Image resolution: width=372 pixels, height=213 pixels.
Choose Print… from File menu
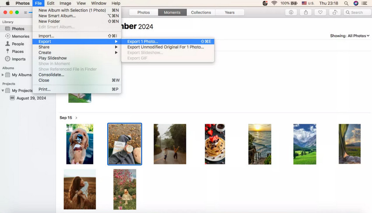point(77,89)
